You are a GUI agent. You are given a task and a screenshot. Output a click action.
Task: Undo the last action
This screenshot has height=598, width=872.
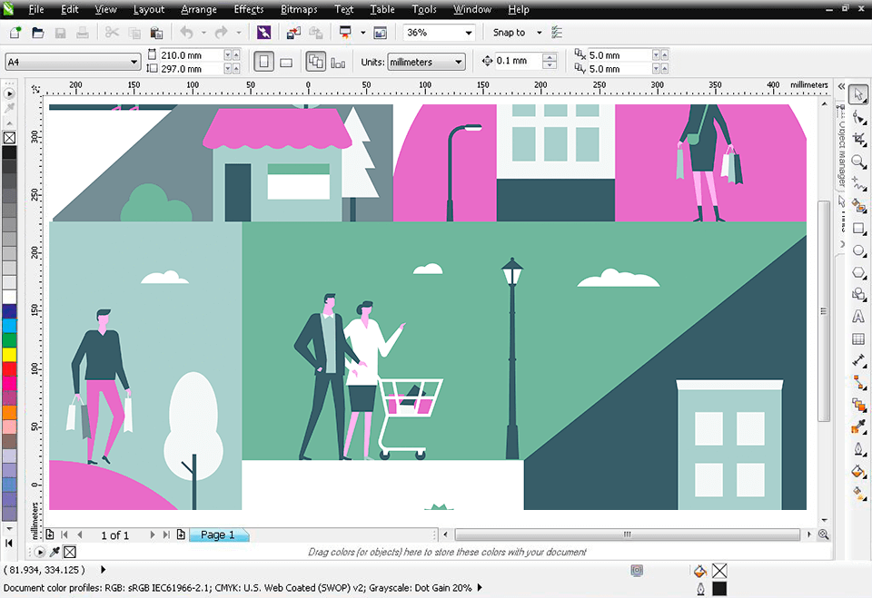(188, 33)
